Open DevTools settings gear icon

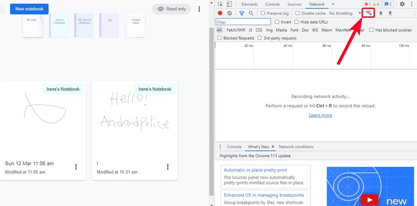[402, 4]
